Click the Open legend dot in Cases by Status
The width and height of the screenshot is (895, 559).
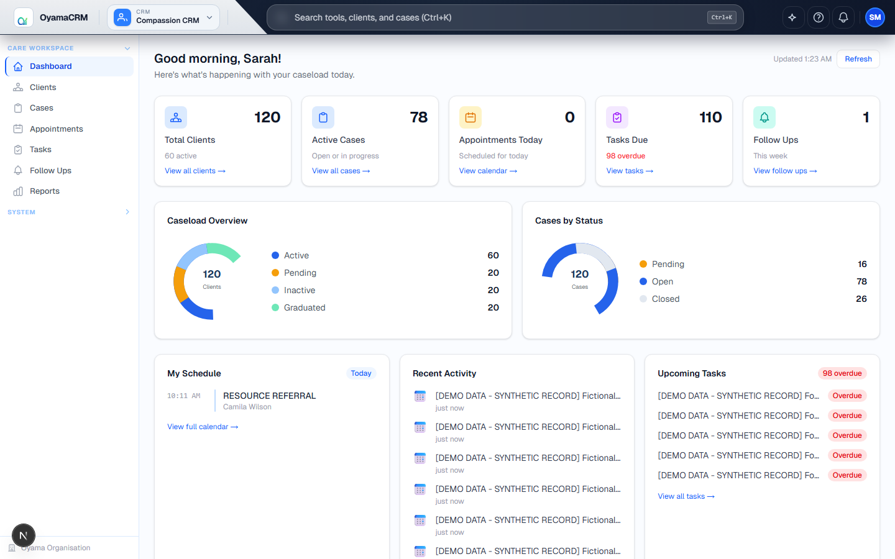click(x=643, y=281)
